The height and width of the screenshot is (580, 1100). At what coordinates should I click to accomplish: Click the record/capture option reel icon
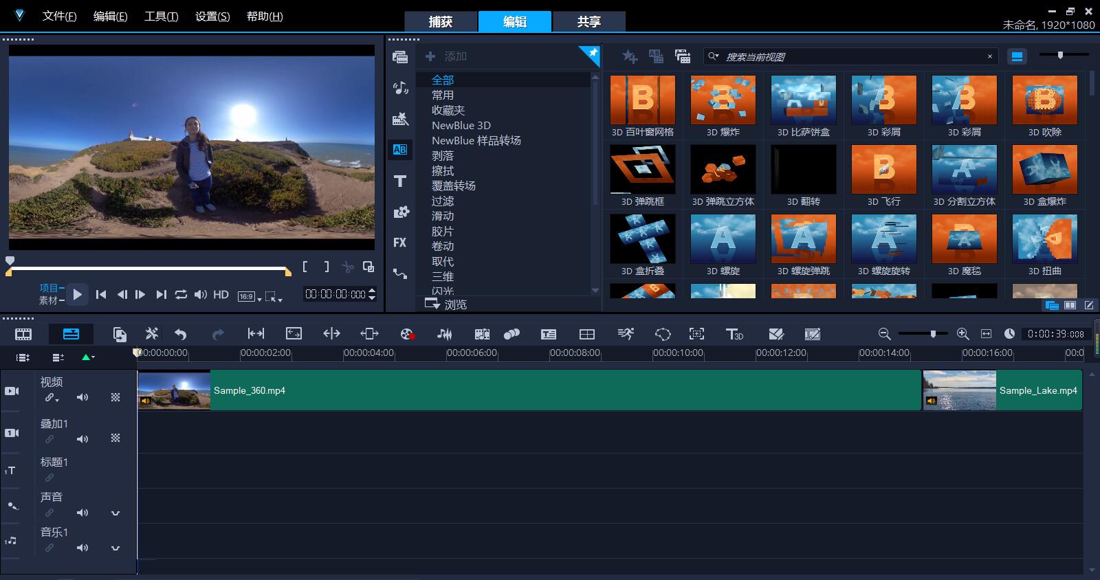407,334
